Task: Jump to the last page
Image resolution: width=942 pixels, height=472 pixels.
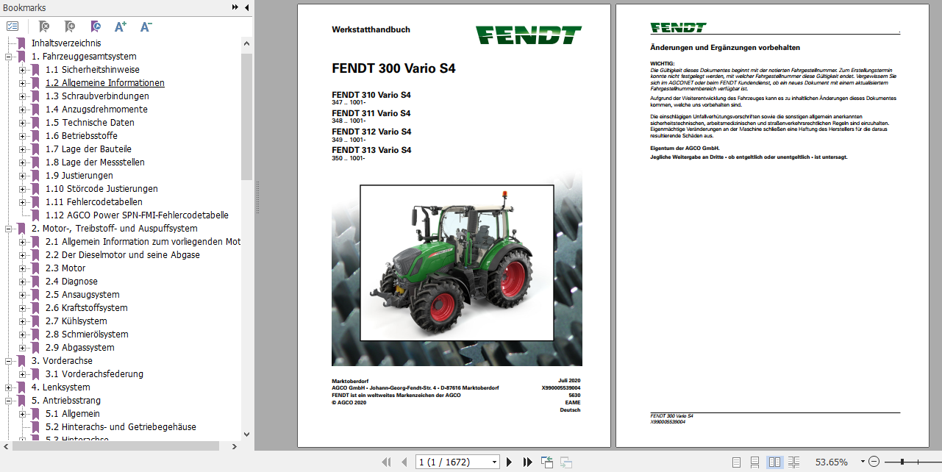Action: (527, 462)
